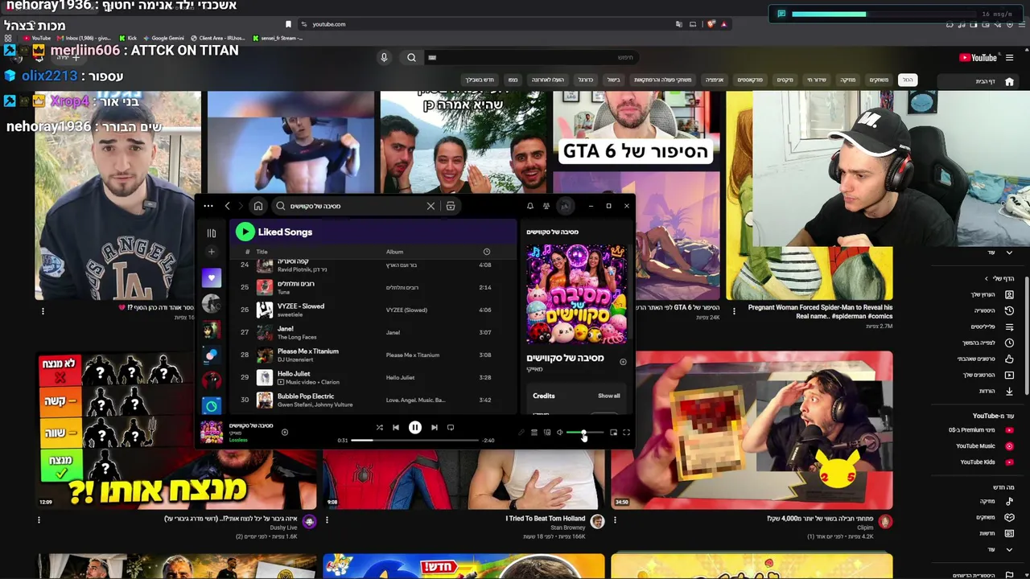Toggle repeat in Spotify player

tap(451, 428)
